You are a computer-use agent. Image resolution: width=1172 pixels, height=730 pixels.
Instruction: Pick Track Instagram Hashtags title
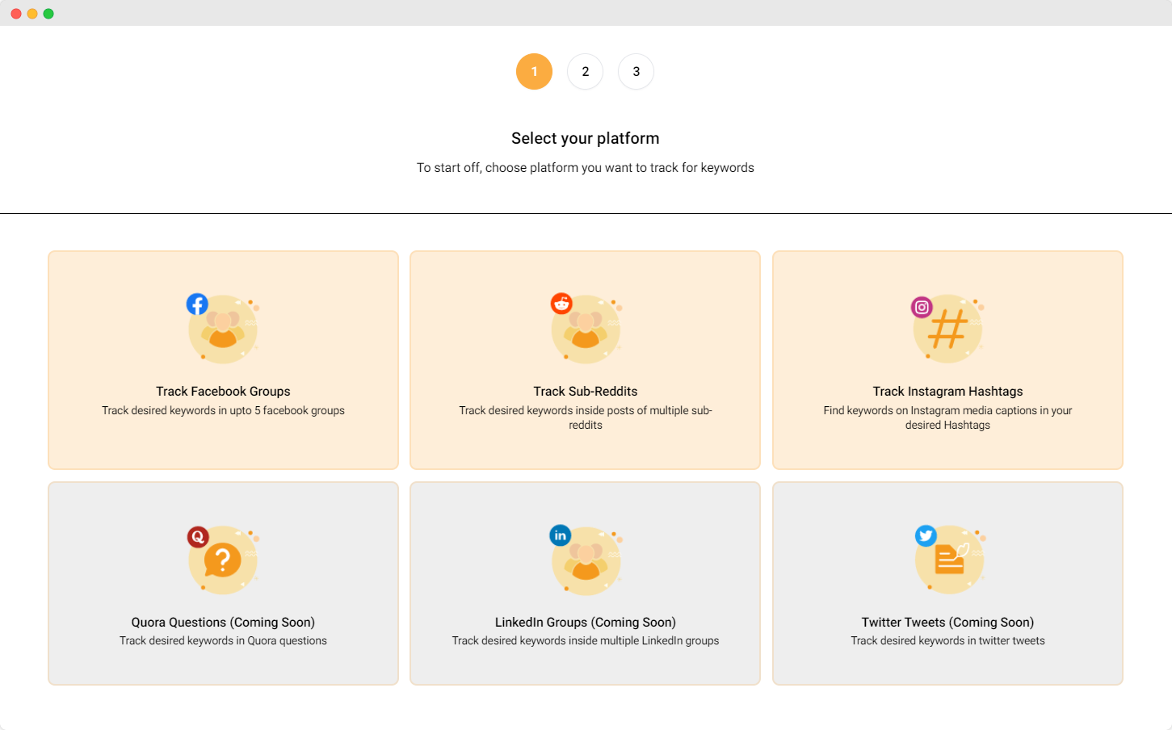(x=947, y=392)
